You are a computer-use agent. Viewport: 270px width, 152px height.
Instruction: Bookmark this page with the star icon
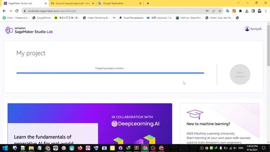coord(220,11)
